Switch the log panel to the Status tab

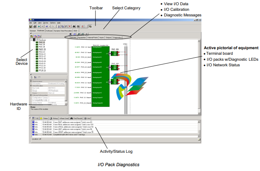44,118
